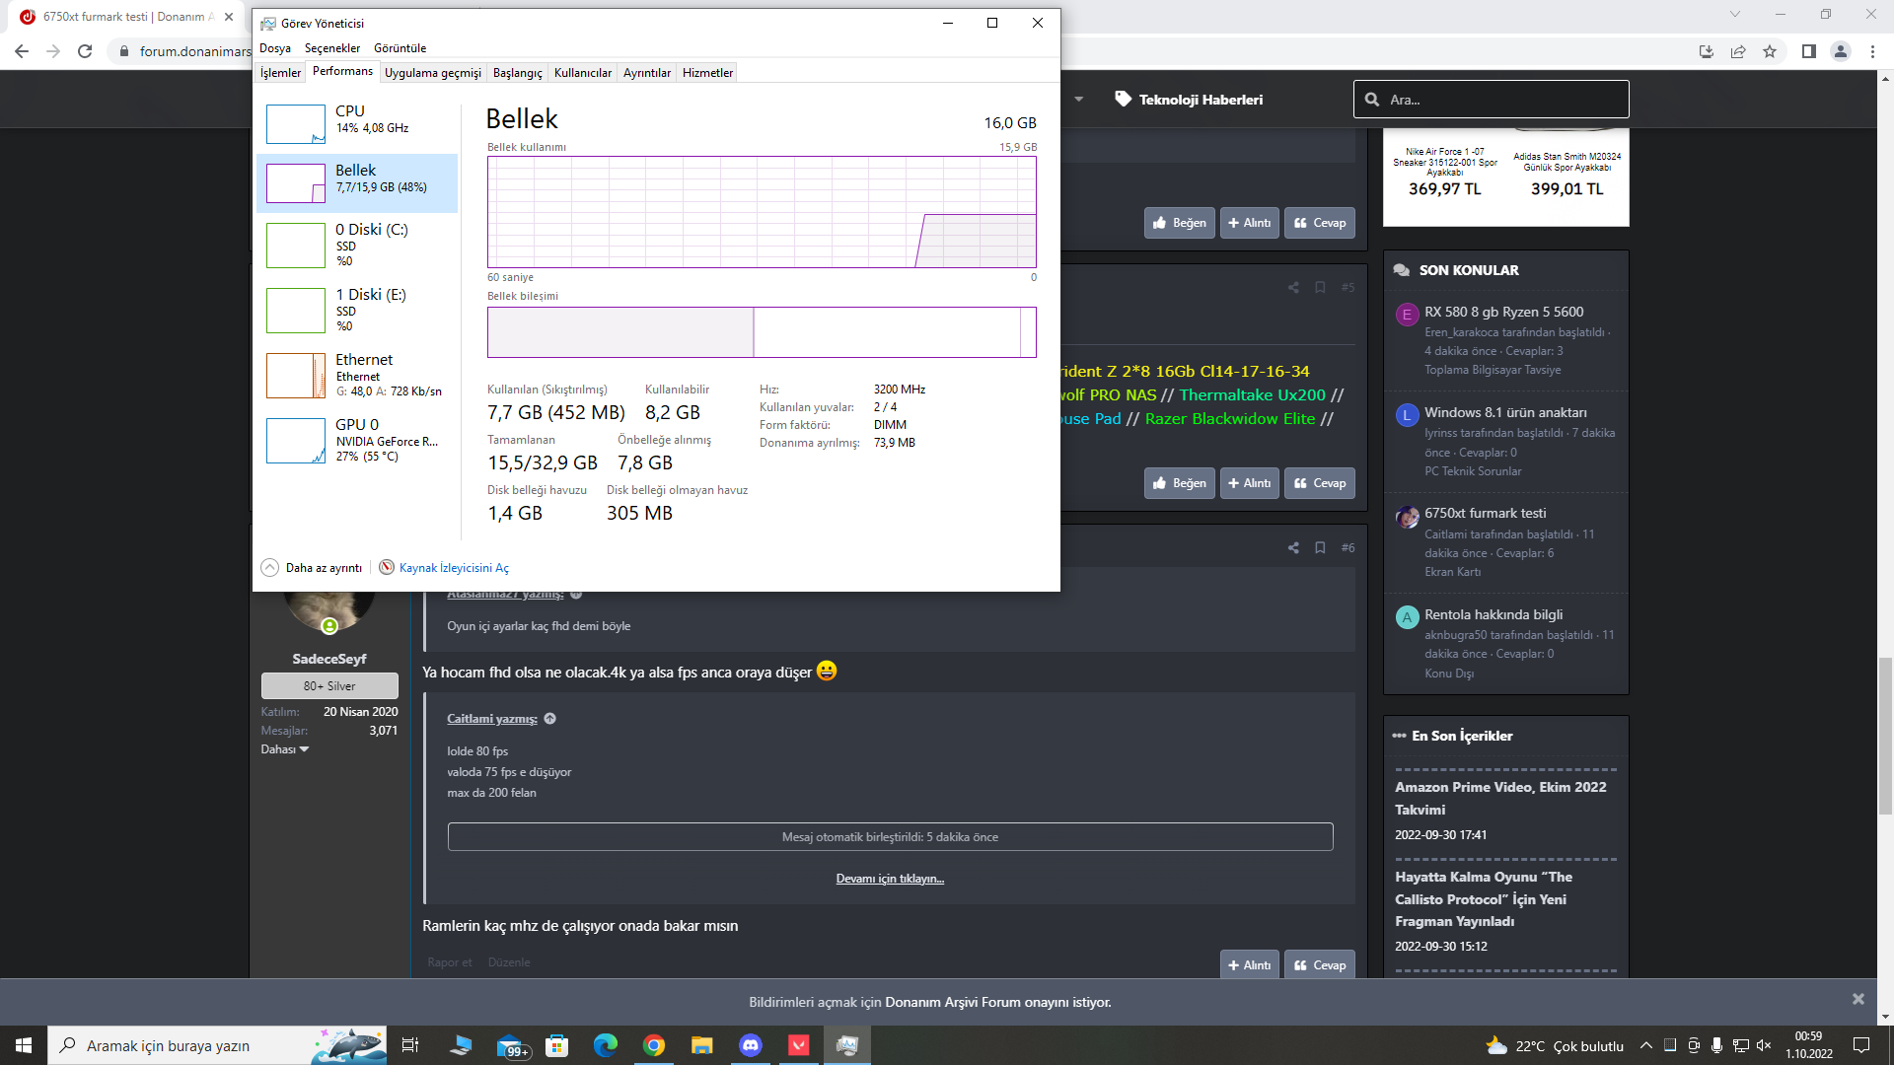Click the Bellek kullanımı graph
The height and width of the screenshot is (1065, 1894).
click(x=762, y=212)
